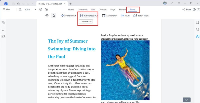Open the File menu
This screenshot has height=103, width=200.
(x=6, y=9)
